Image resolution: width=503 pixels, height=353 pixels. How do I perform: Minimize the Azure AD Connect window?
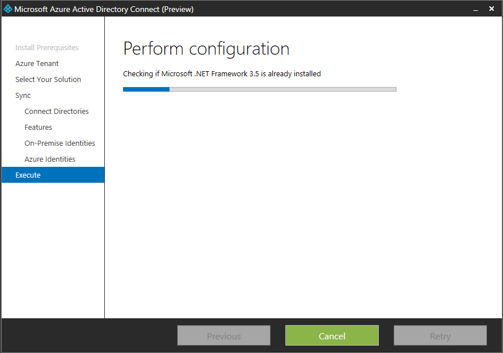tap(475, 9)
